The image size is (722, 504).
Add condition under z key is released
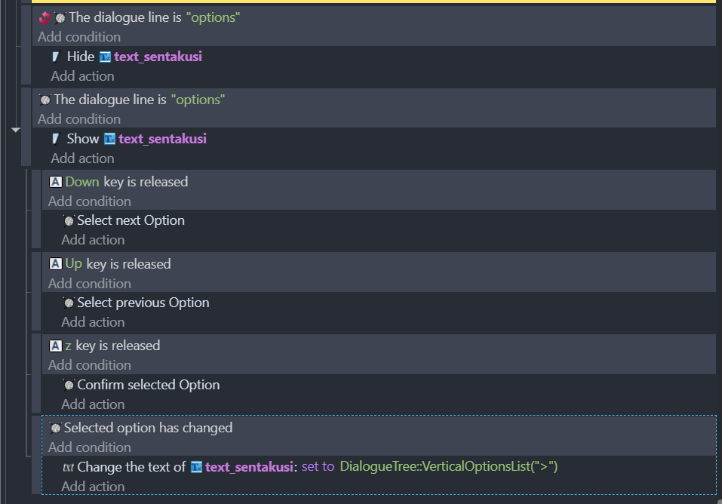point(89,366)
